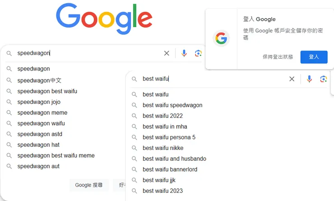Clear the speedwagon search with the X icon
Image resolution: width=334 pixels, height=201 pixels.
167,53
